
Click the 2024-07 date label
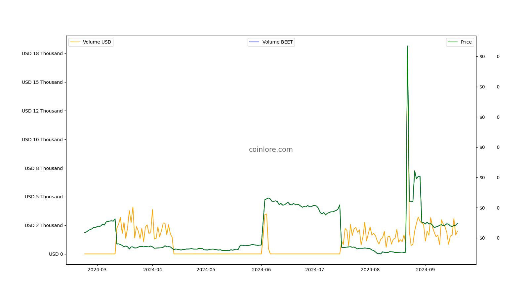[315, 270]
